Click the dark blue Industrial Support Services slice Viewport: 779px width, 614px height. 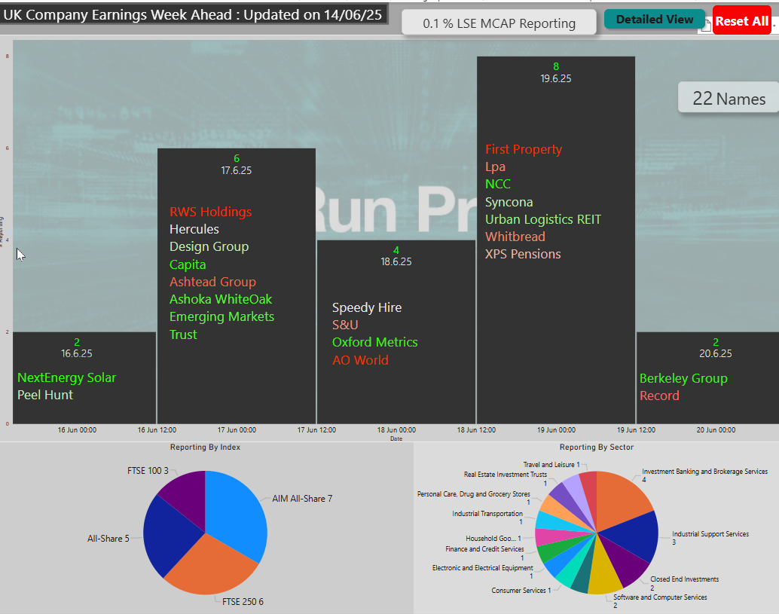tap(634, 536)
